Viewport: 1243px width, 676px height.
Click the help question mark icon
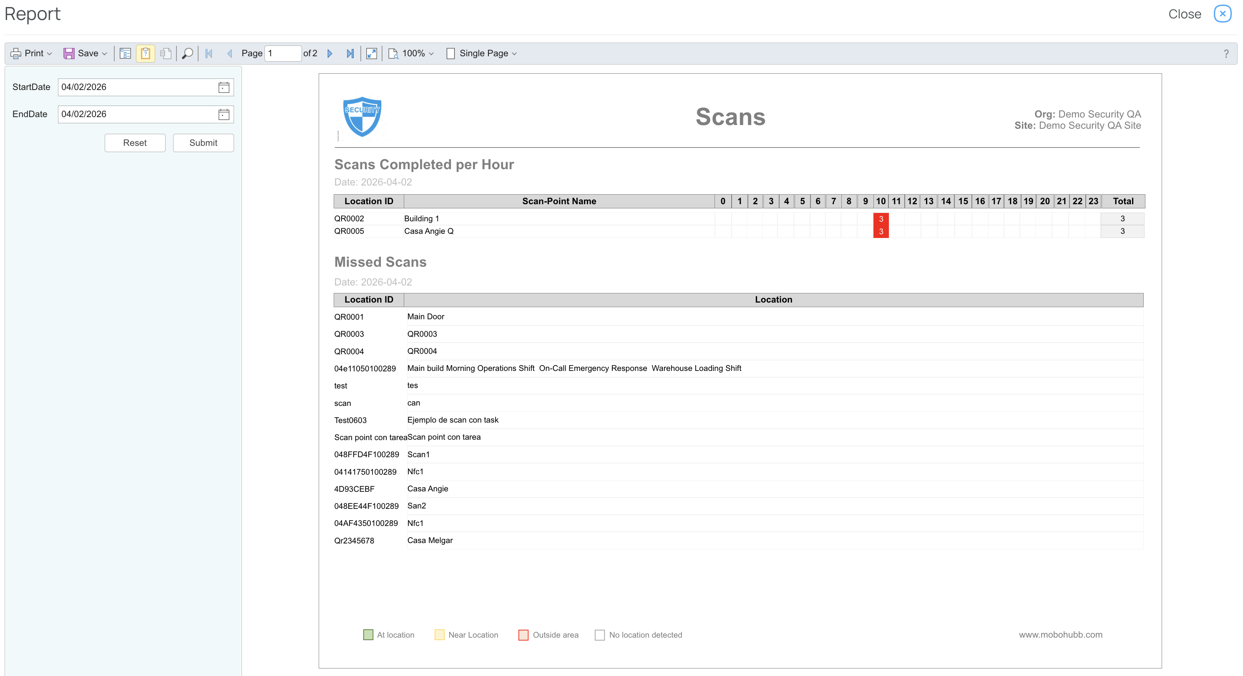point(1225,53)
